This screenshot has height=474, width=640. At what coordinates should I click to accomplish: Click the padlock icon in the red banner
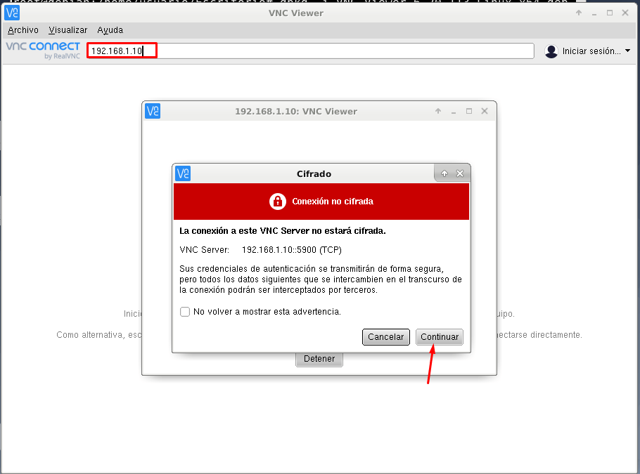coord(278,202)
